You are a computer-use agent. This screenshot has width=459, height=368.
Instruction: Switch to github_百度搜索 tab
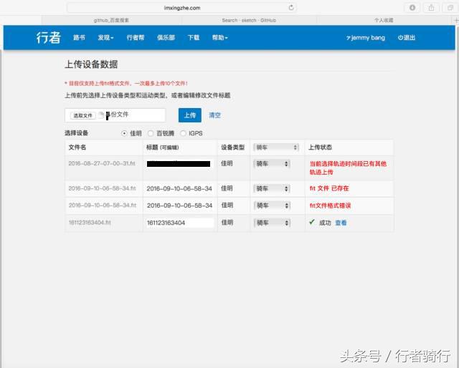pyautogui.click(x=111, y=20)
